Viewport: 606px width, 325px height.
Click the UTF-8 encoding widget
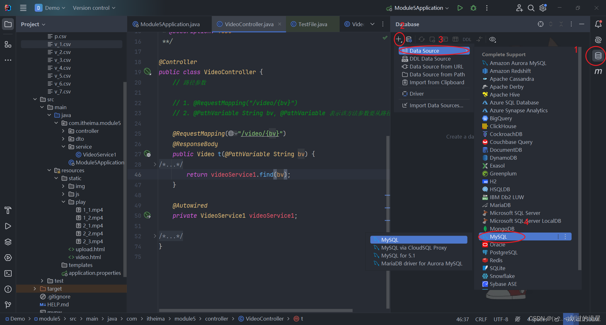coord(501,319)
